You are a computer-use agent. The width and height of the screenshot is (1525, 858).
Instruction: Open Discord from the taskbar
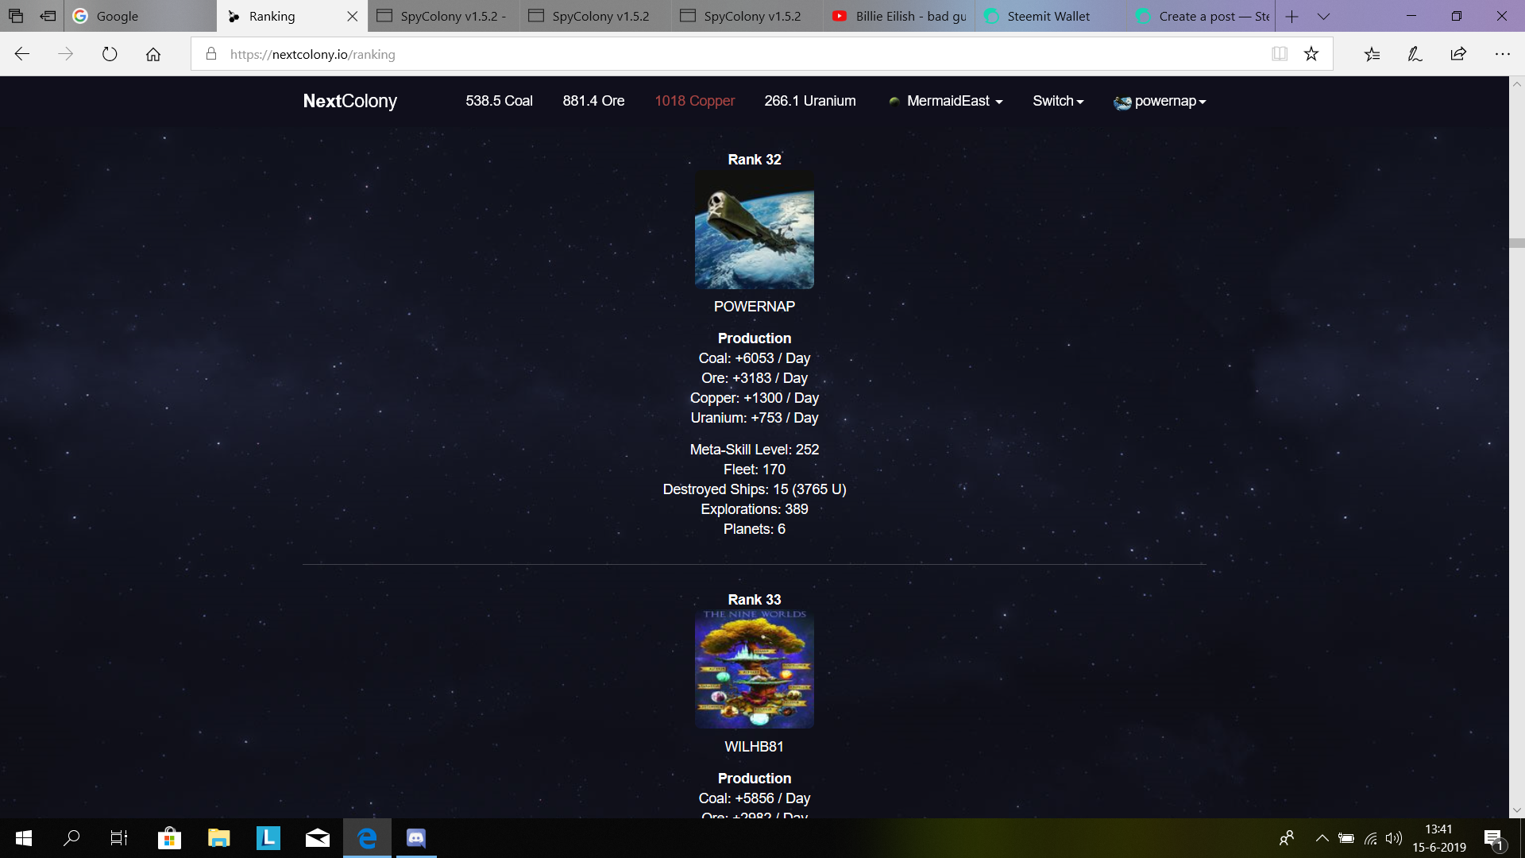(x=416, y=838)
